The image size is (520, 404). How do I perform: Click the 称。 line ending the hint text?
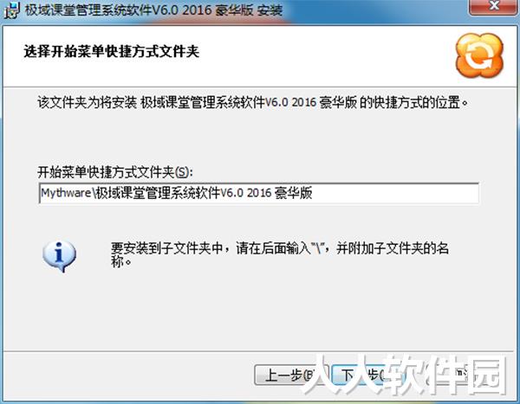(121, 262)
